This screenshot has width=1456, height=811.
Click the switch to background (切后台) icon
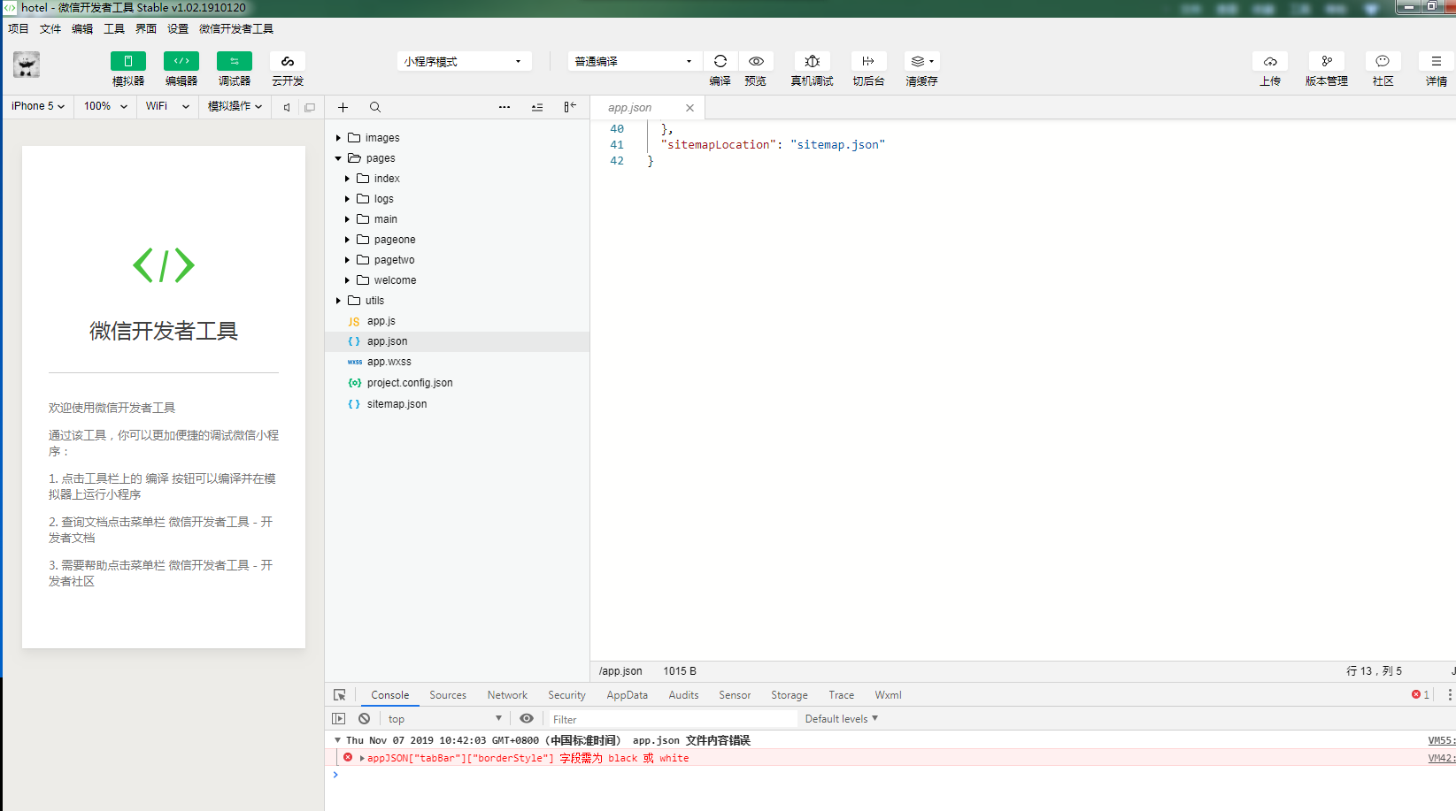point(868,61)
